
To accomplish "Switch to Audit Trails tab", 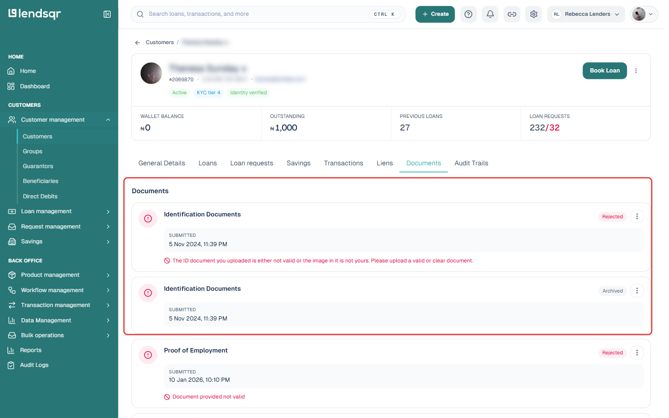I will coord(472,163).
